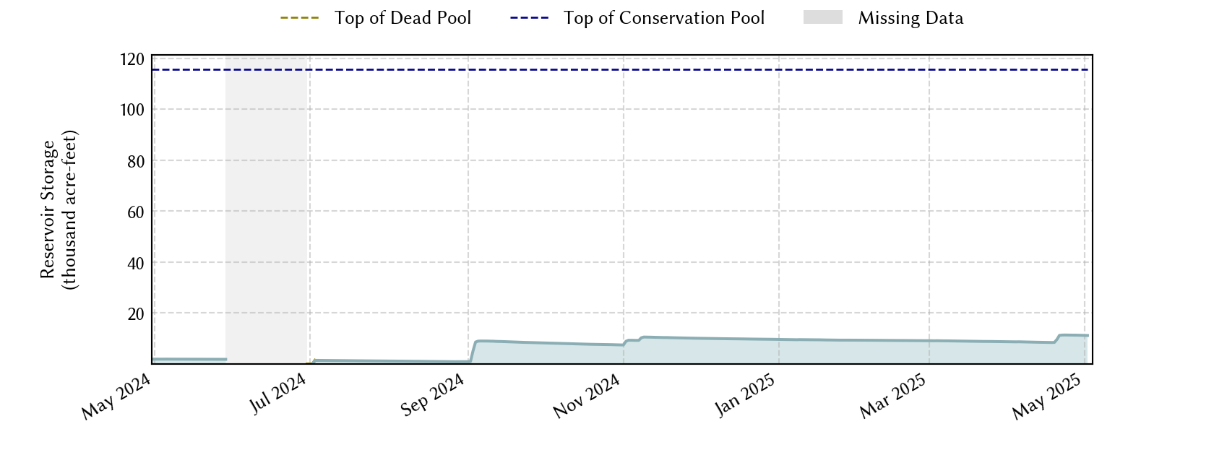The image size is (1214, 455).
Task: Click the olive dashed Dead Pool legend line
Action: click(300, 18)
